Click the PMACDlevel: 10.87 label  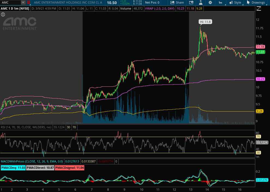[x=40, y=168]
